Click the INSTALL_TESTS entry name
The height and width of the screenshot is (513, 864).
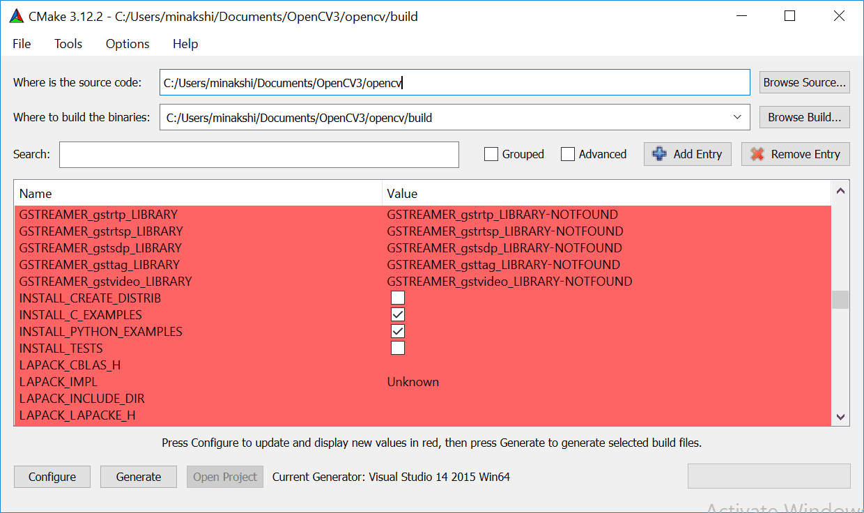click(x=61, y=348)
